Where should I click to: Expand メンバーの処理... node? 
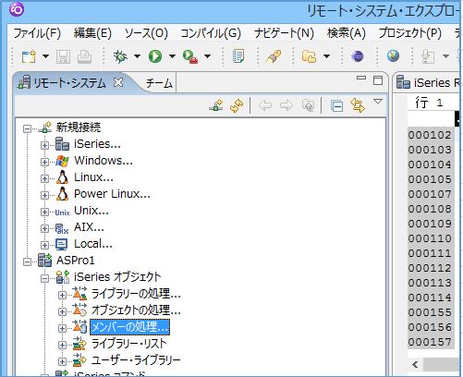62,328
